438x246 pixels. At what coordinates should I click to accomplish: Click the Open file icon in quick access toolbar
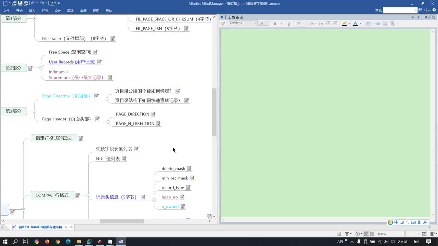coord(14,3)
